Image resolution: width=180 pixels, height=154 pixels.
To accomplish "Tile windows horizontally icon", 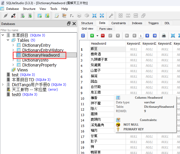I will coord(128,16).
